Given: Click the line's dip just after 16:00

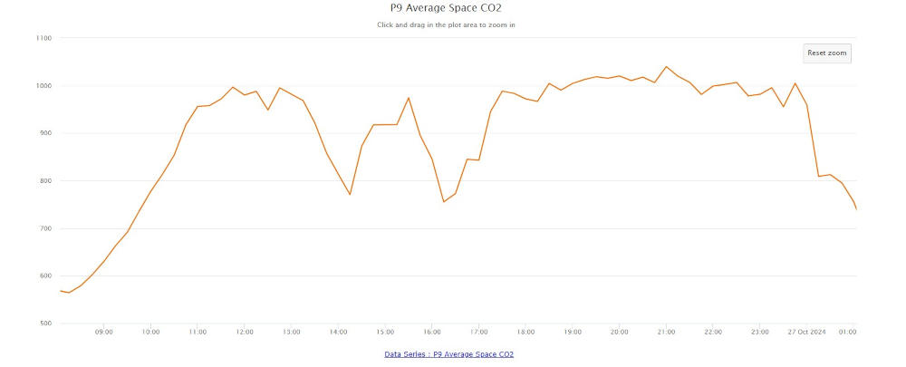Looking at the screenshot, I should (x=444, y=201).
